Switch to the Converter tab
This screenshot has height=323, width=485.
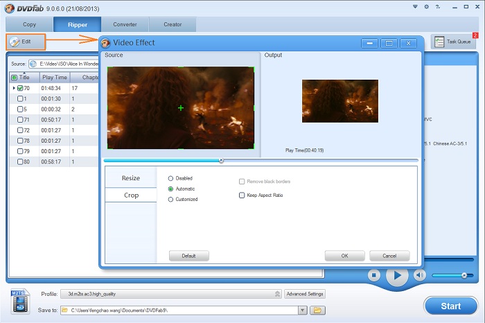[125, 24]
